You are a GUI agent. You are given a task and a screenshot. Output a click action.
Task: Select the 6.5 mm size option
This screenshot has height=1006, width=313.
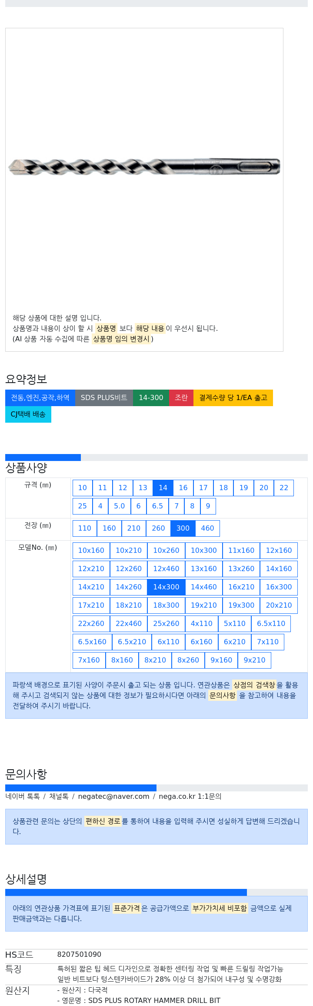click(x=157, y=506)
